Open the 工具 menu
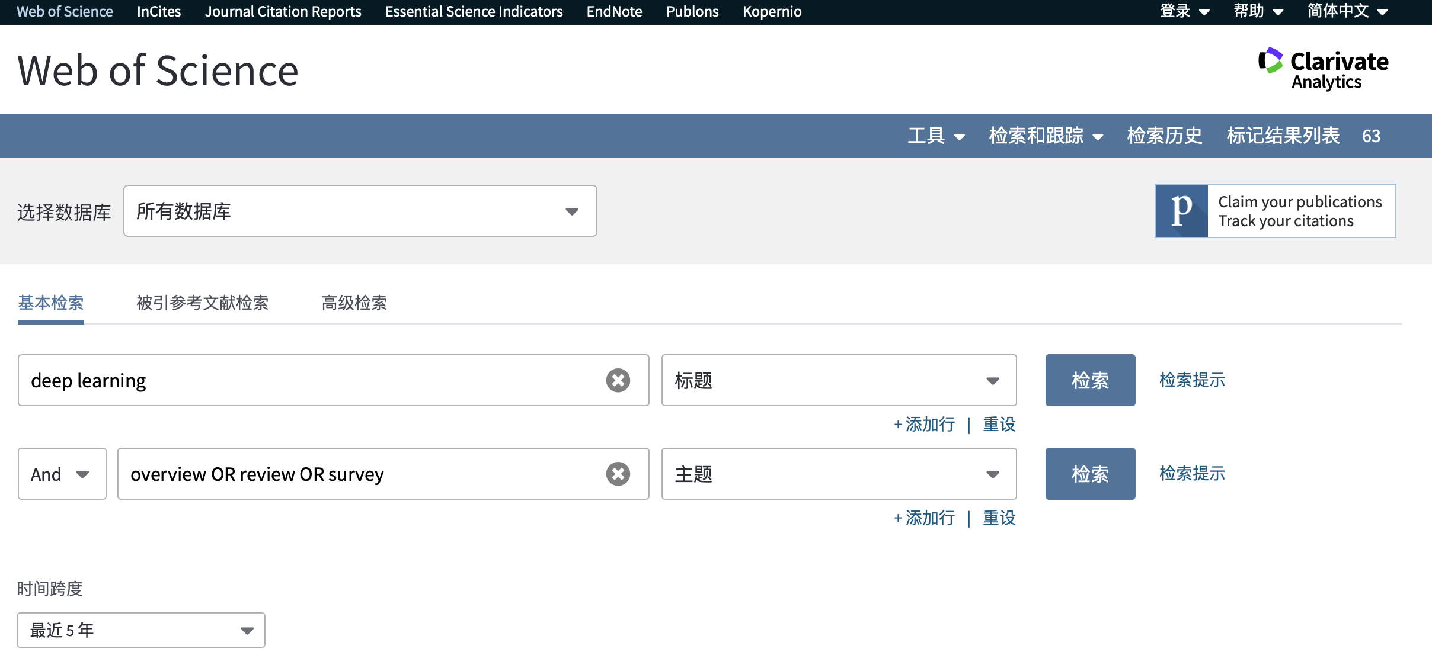 pyautogui.click(x=936, y=136)
